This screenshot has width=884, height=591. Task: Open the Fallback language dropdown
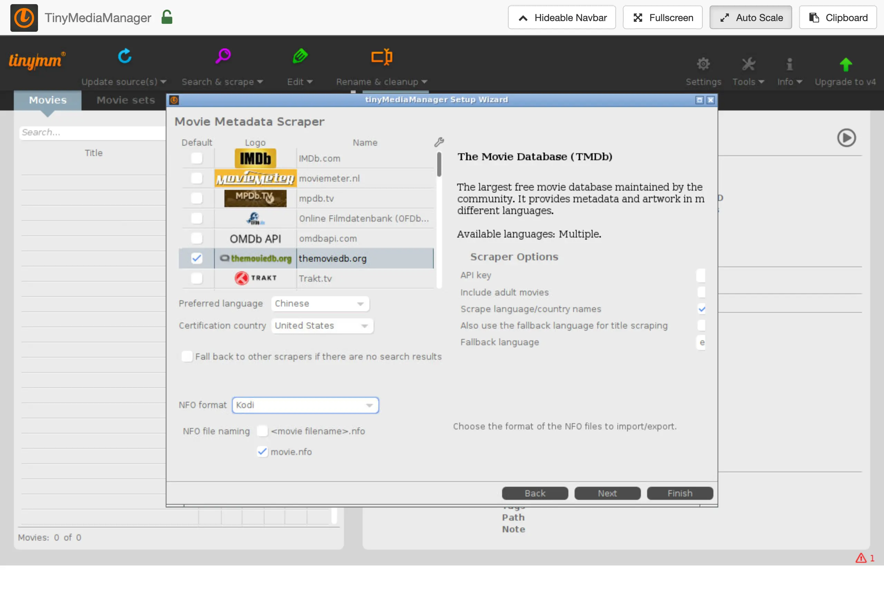point(700,342)
